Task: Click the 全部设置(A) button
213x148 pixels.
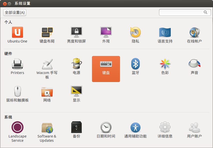Action: coord(15,12)
